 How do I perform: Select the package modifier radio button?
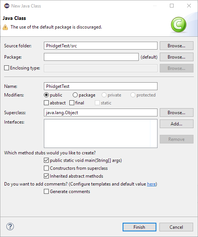(x=75, y=95)
